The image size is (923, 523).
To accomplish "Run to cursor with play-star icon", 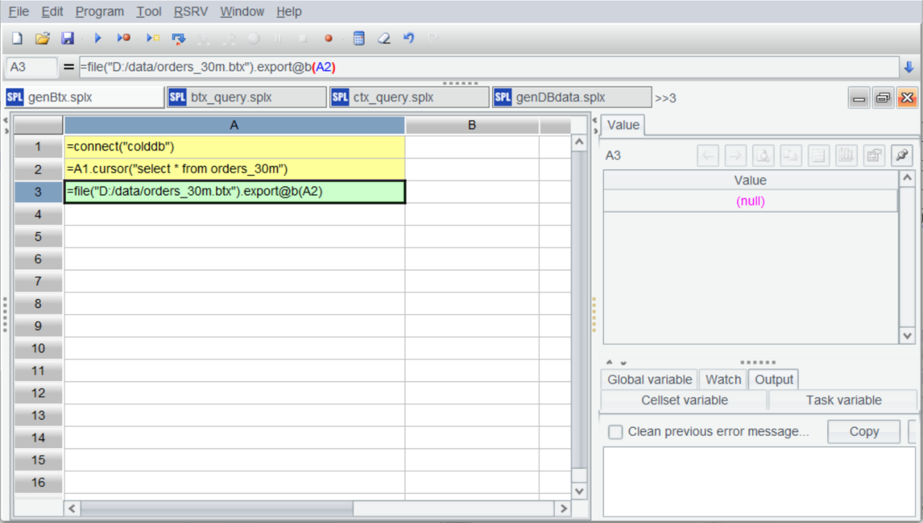I will (x=153, y=38).
